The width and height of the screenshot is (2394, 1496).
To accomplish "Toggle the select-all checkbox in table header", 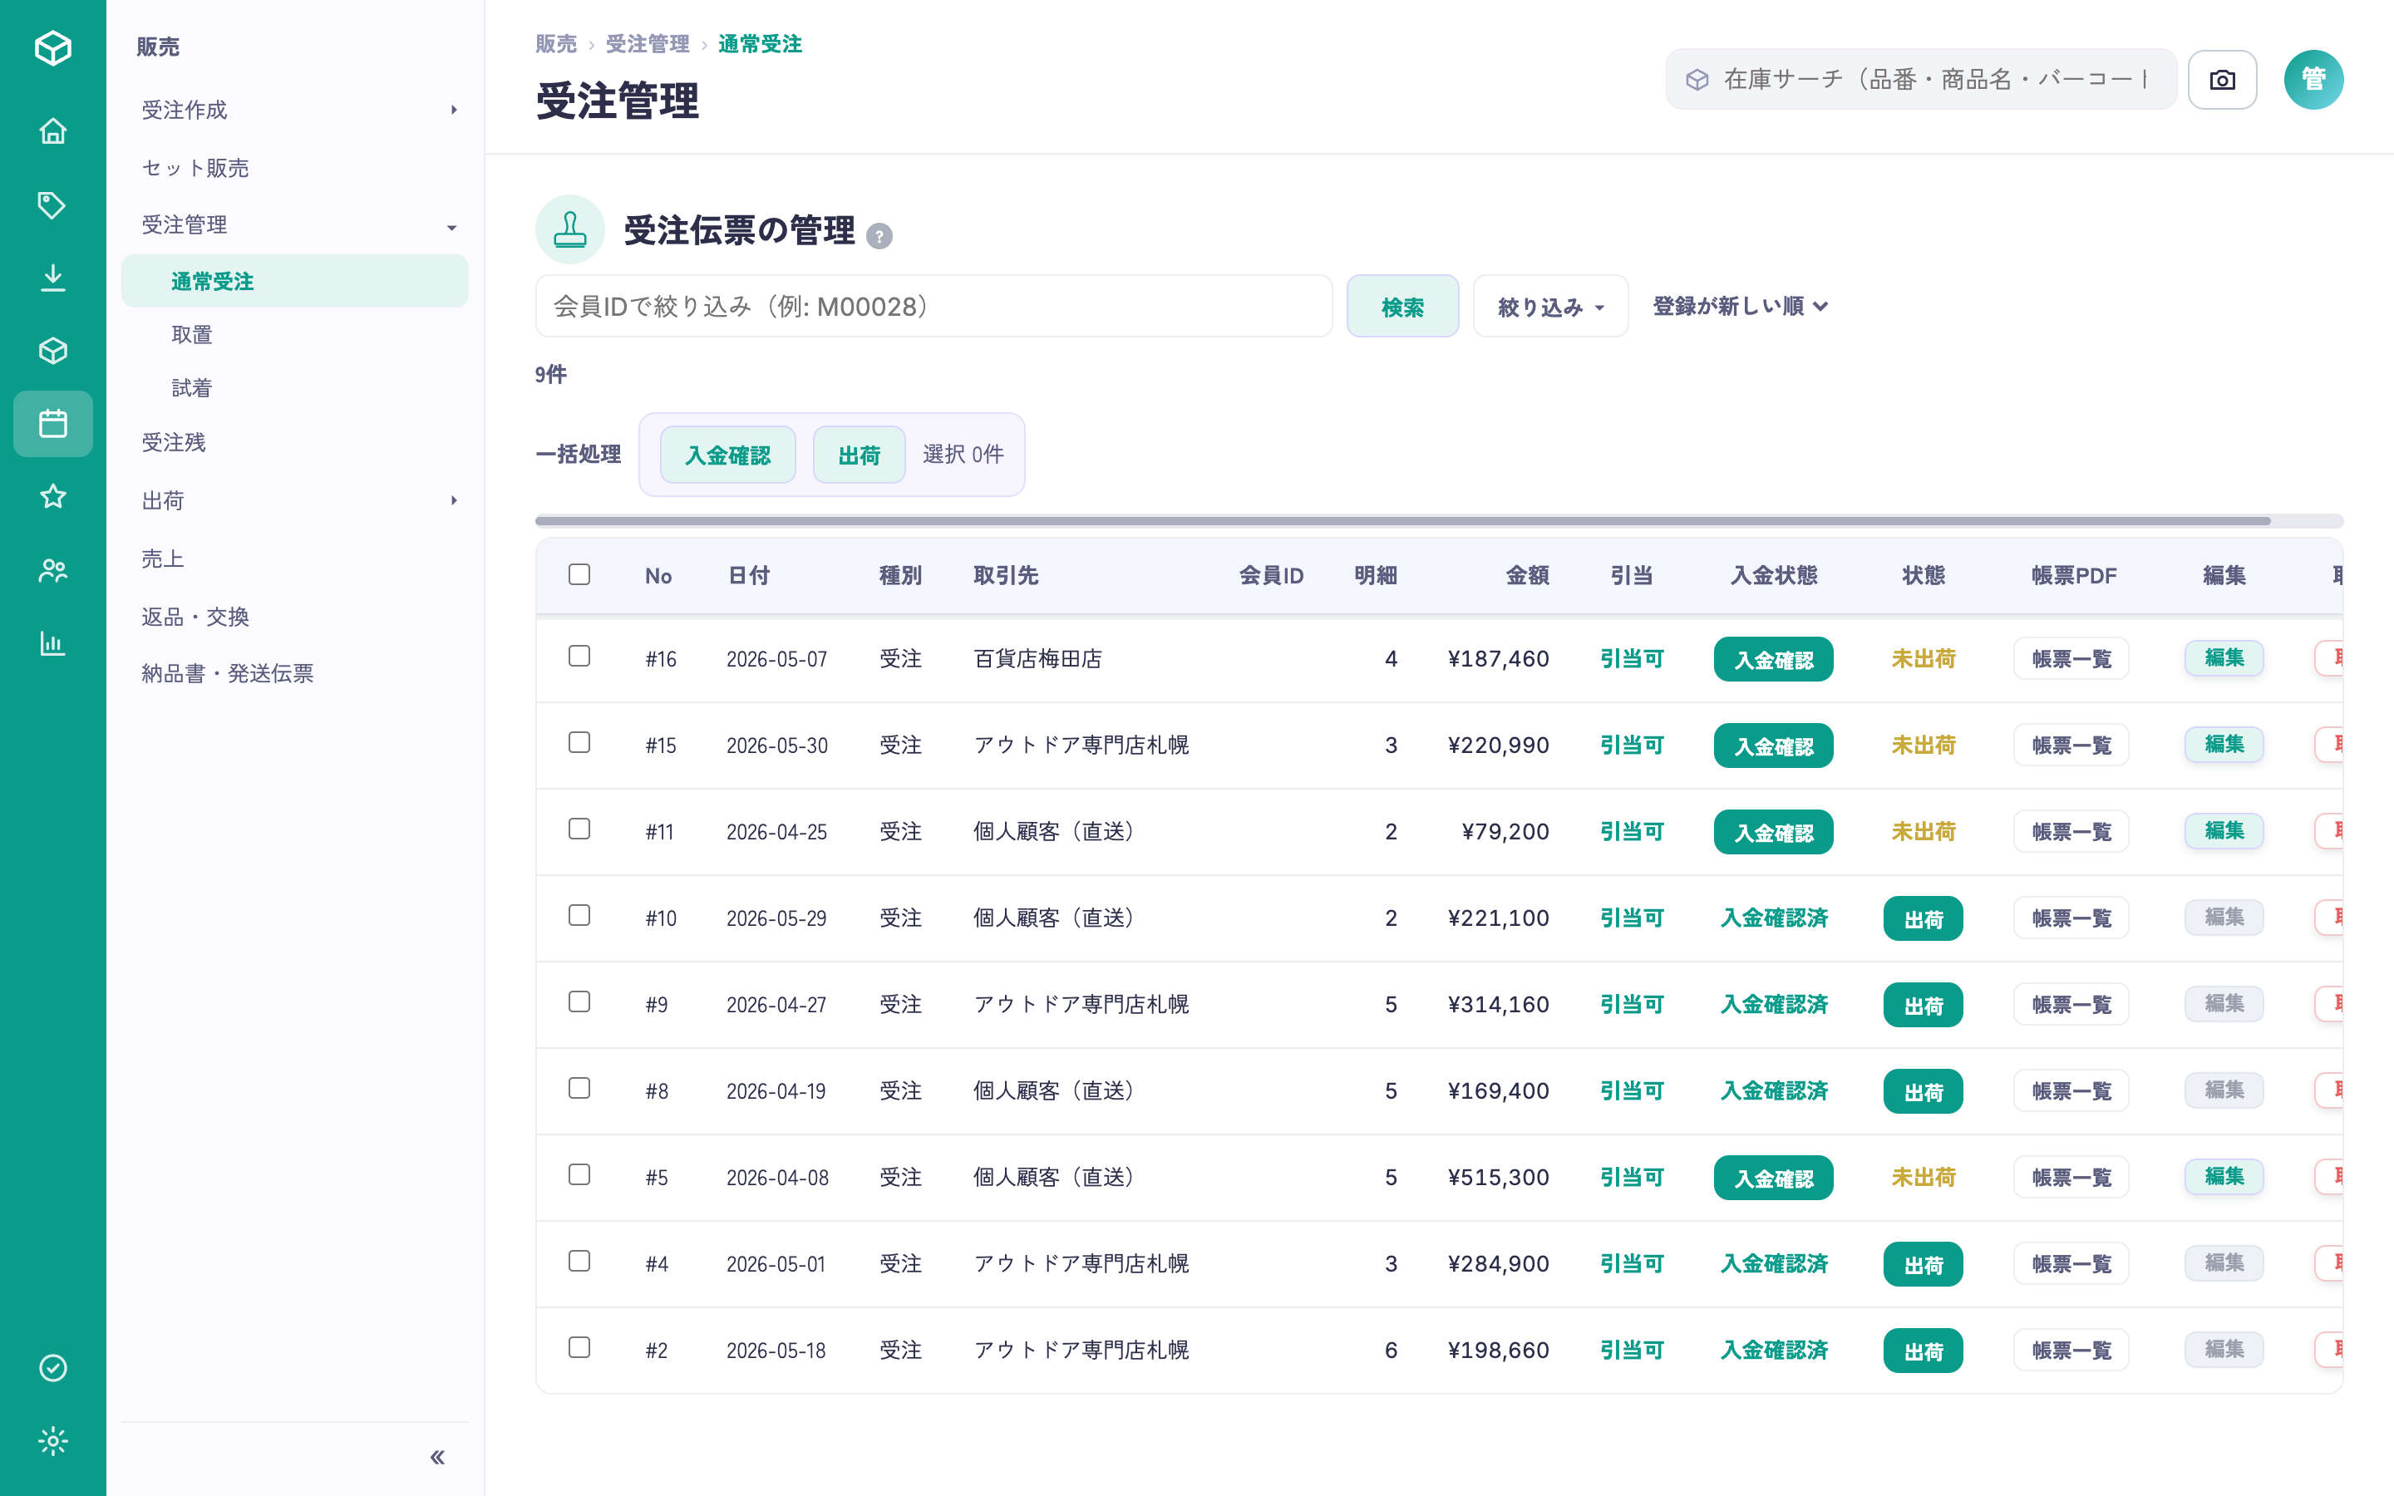I will [579, 575].
